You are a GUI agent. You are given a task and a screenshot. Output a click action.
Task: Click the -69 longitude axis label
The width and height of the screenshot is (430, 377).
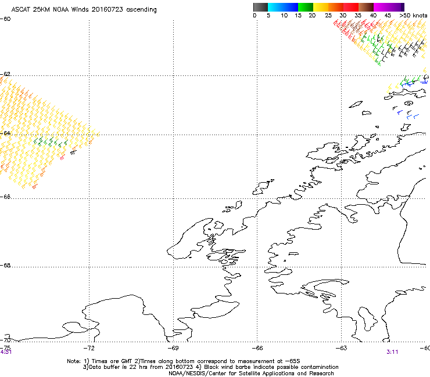pyautogui.click(x=173, y=348)
